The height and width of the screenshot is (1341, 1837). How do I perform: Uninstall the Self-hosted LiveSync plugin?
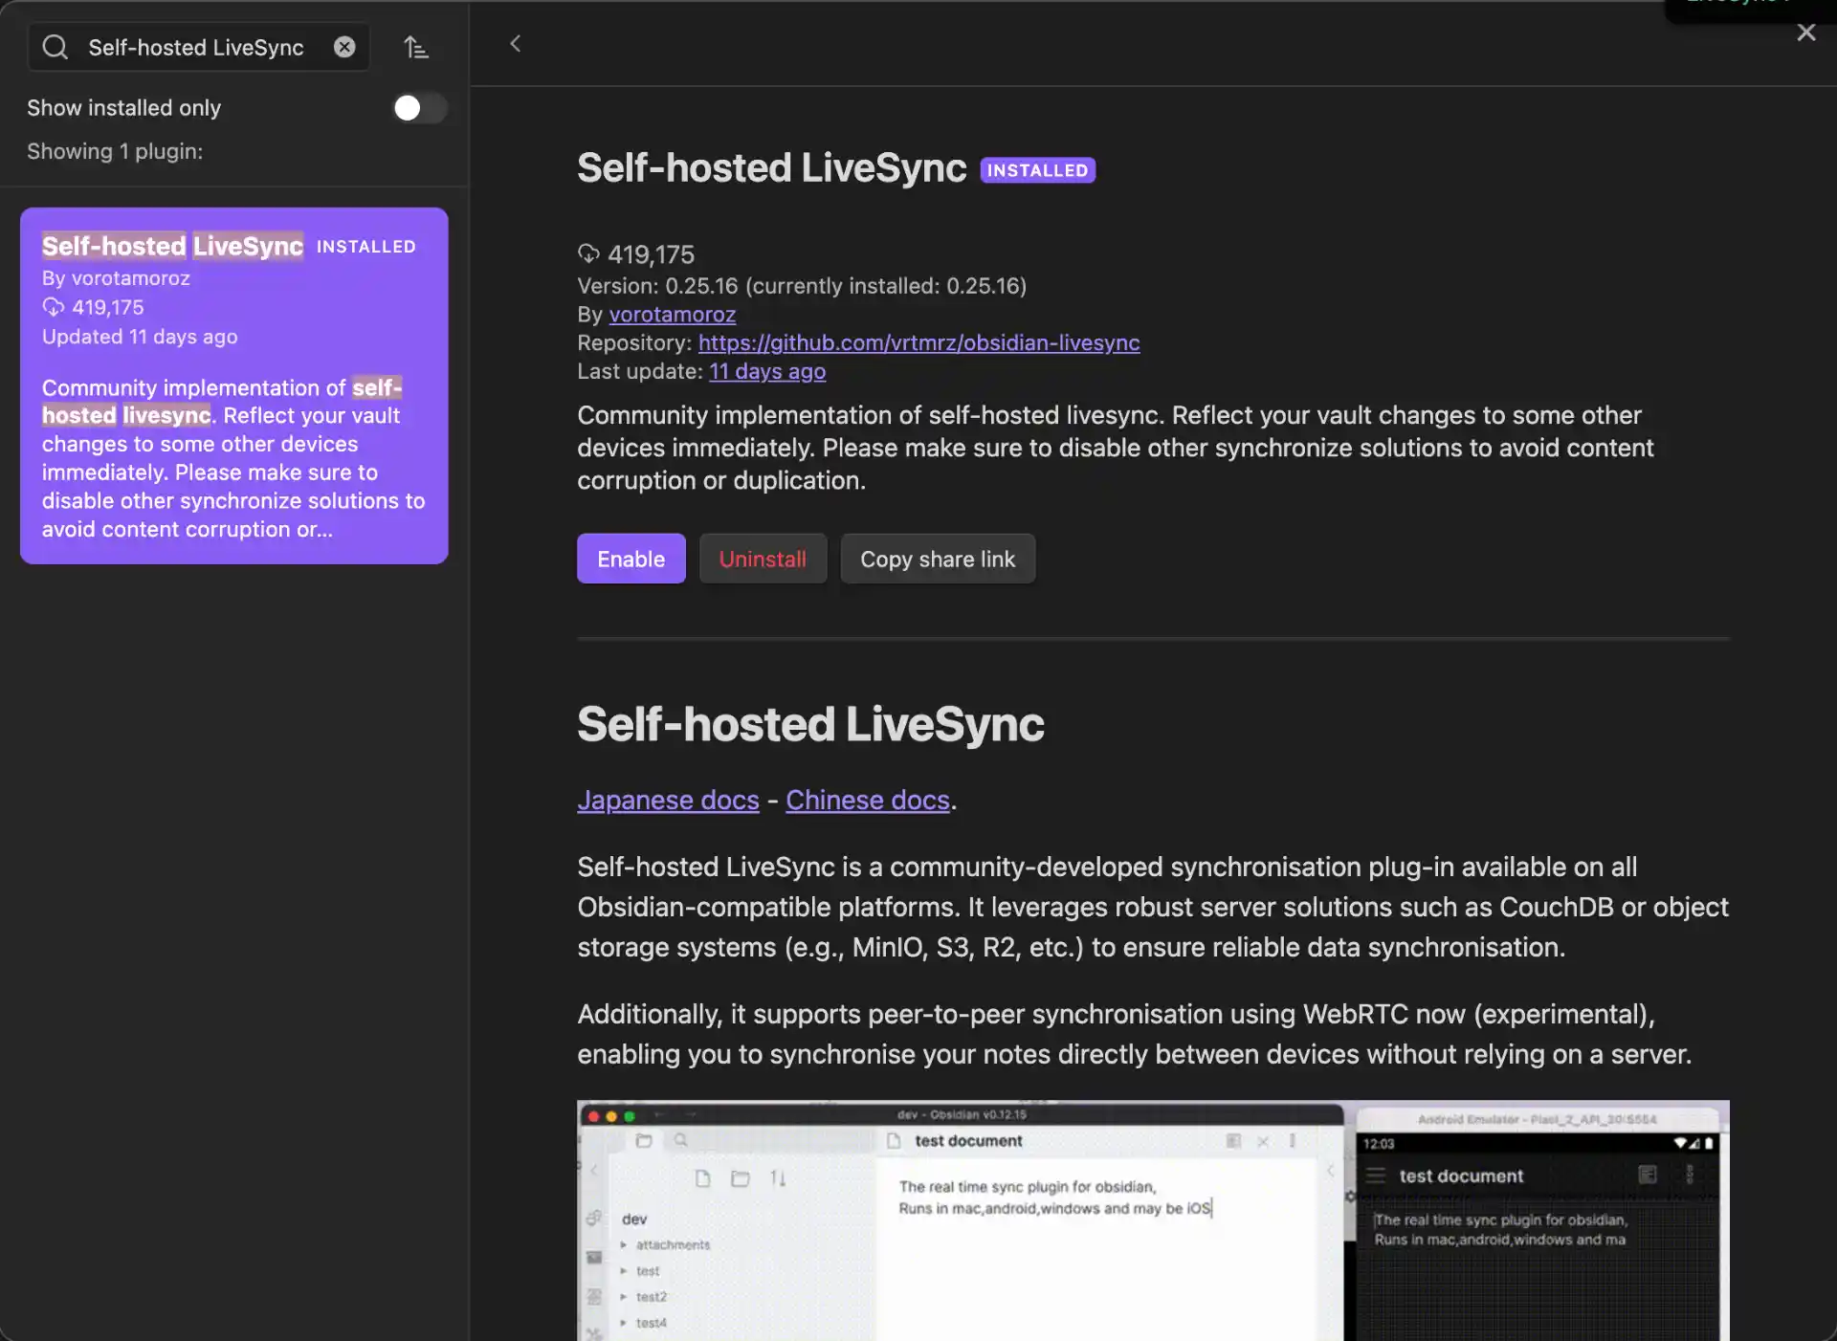click(762, 559)
